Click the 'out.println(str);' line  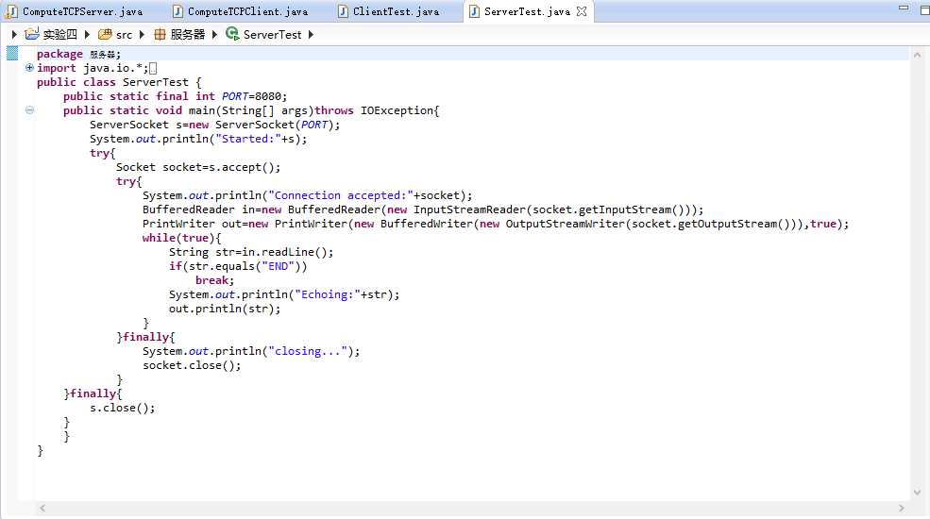225,310
